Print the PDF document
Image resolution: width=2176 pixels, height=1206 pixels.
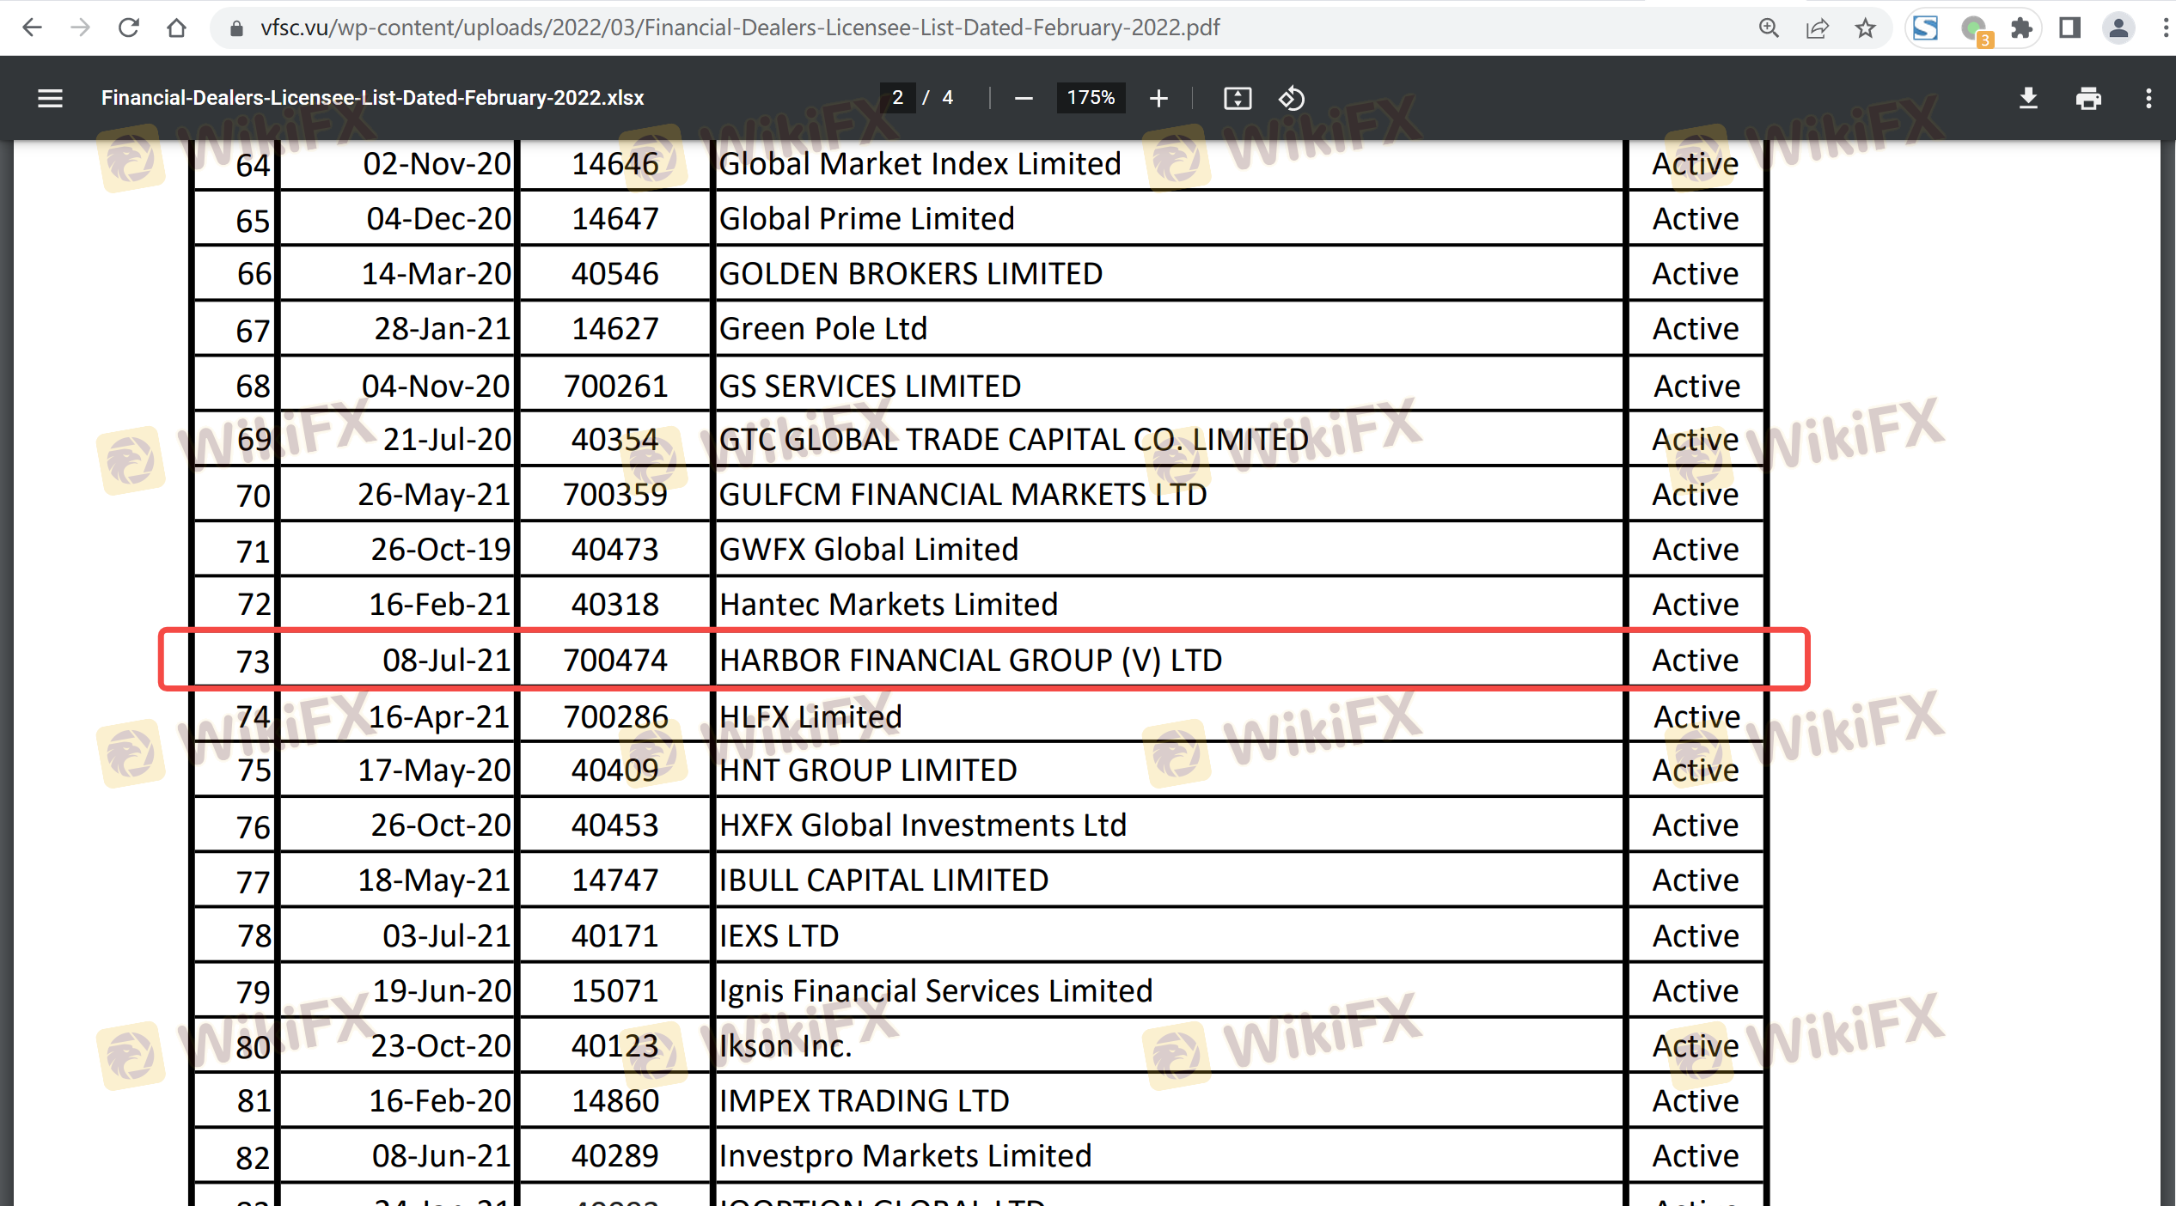[2088, 98]
